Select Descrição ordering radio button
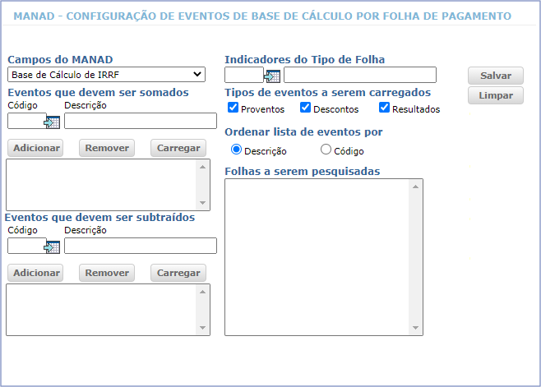Screen dimensions: 541x387 pyautogui.click(x=237, y=150)
